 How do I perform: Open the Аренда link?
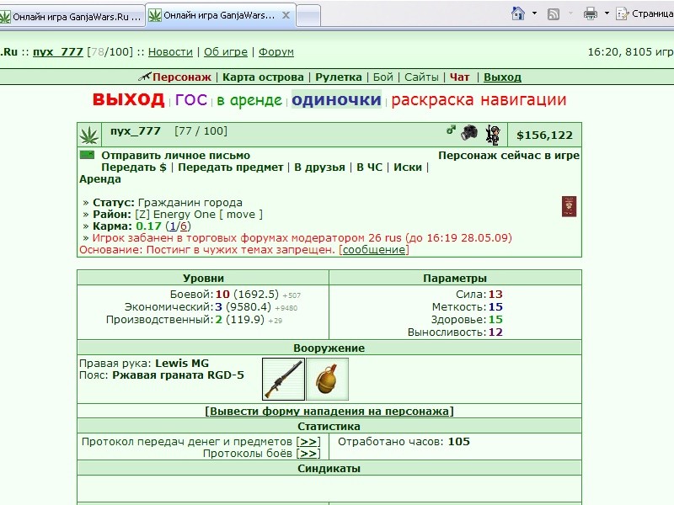(x=99, y=179)
